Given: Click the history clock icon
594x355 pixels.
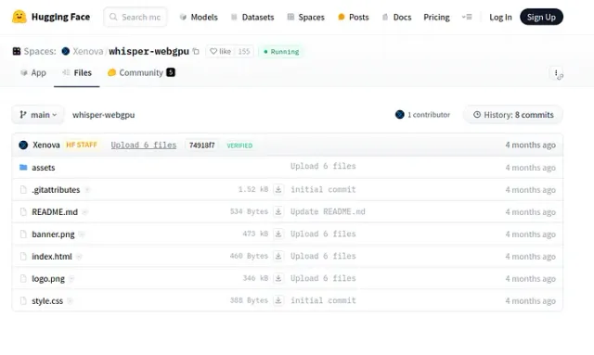Looking at the screenshot, I should pos(477,114).
